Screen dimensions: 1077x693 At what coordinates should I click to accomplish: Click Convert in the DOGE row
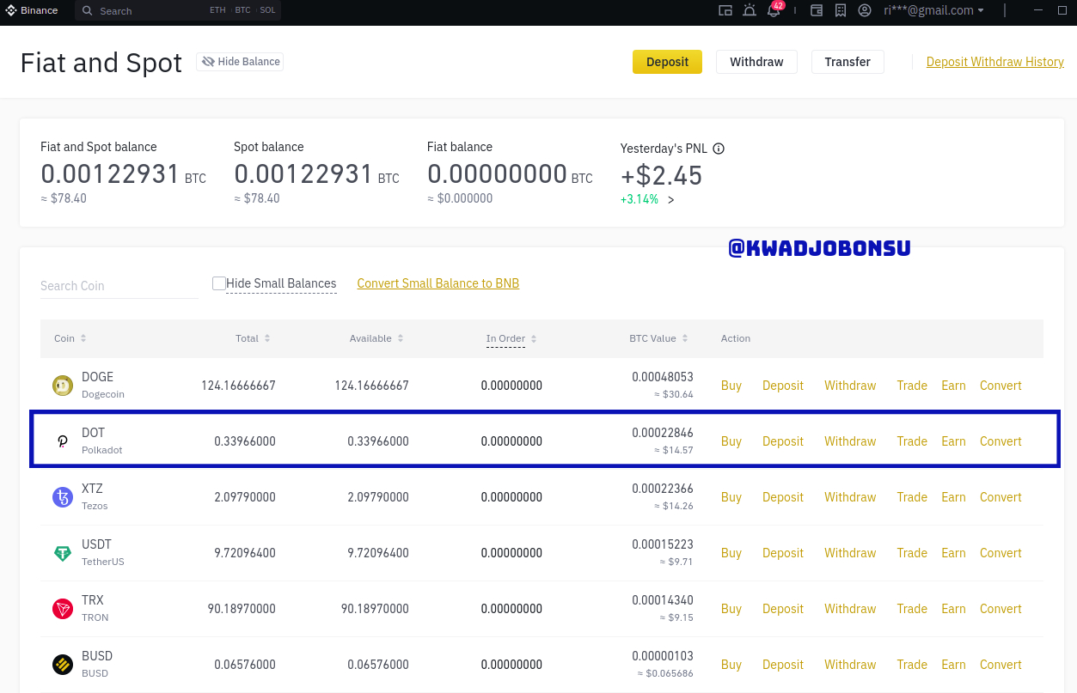(x=1001, y=386)
